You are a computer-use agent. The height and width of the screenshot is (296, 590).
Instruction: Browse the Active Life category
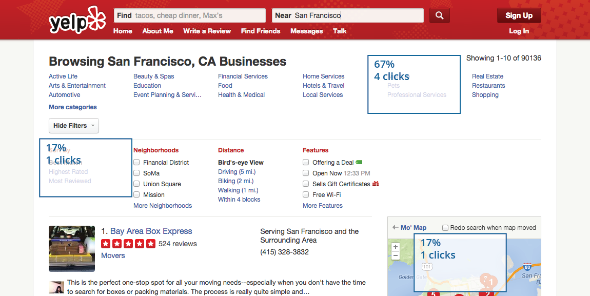(63, 76)
